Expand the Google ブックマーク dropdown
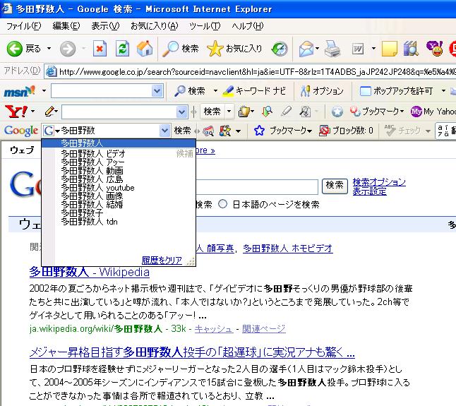 [309, 131]
